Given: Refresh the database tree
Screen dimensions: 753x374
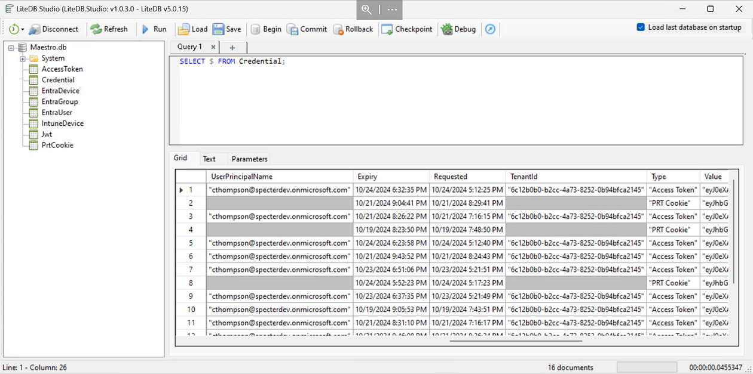Looking at the screenshot, I should (x=109, y=29).
